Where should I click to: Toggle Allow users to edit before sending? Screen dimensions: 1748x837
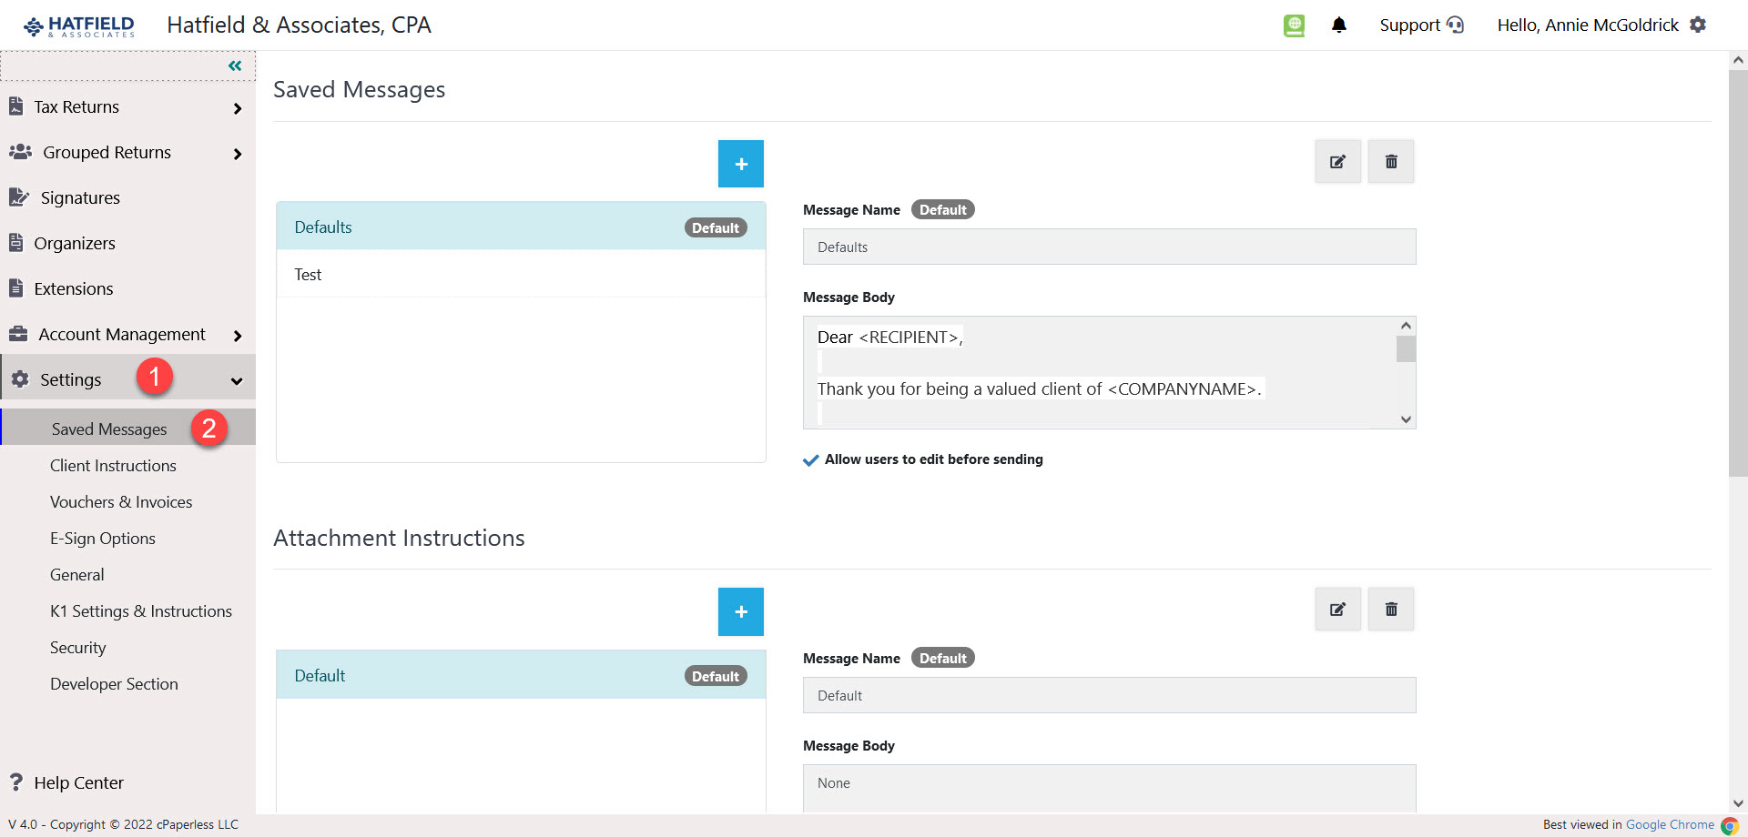810,460
